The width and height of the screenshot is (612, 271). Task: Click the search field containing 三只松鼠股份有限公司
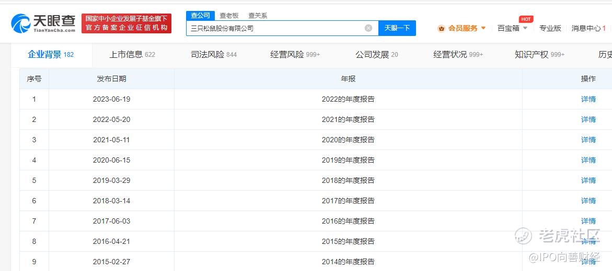(282, 28)
